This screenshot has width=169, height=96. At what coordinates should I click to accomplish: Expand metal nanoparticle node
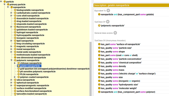pos(11,49)
